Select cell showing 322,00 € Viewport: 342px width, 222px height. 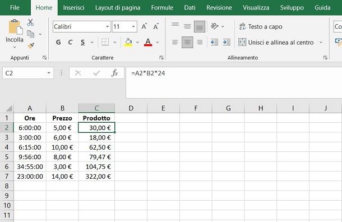pos(96,177)
